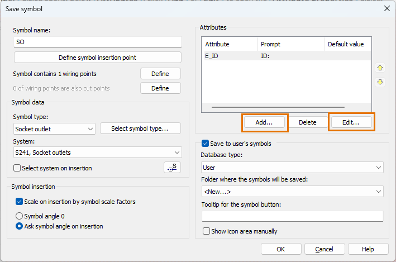This screenshot has width=396, height=262.
Task: Click the Tooltip for the symbol button field
Action: (x=293, y=216)
